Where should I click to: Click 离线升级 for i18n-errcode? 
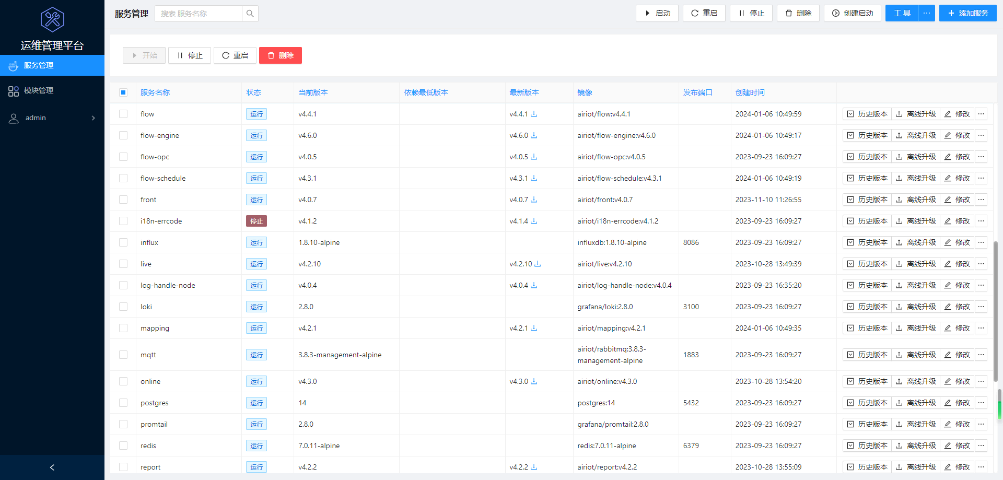click(x=916, y=221)
